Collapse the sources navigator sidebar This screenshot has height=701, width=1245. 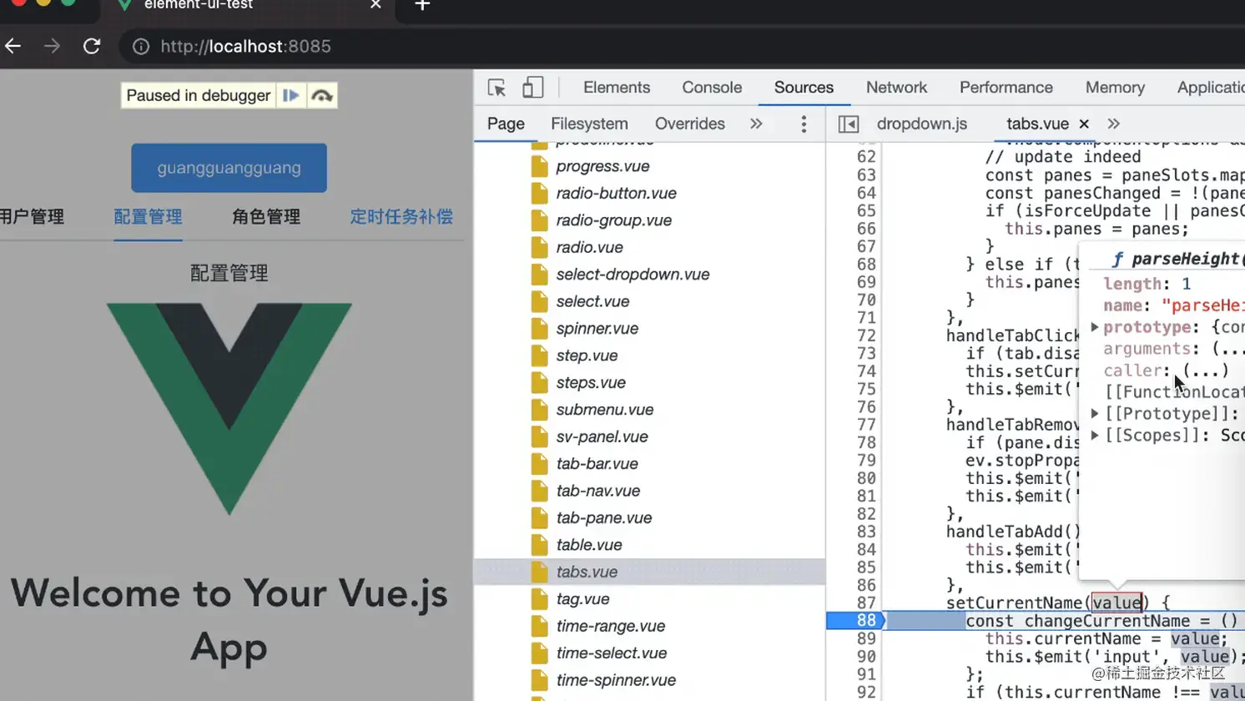[848, 124]
